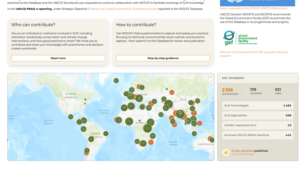
Task: Zoom in on the map
Action: click(x=211, y=77)
